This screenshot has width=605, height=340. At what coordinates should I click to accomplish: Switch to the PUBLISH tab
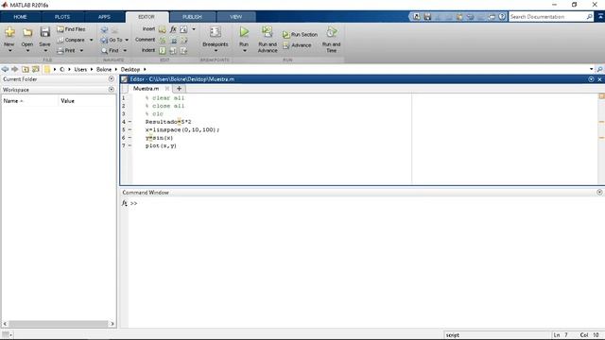(192, 17)
